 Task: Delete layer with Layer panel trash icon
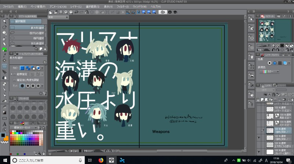coord(292,99)
